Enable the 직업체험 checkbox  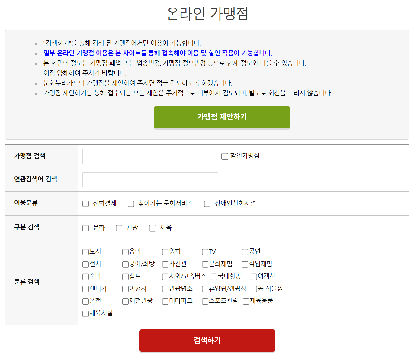(x=245, y=264)
